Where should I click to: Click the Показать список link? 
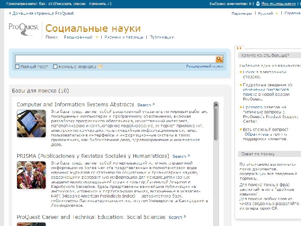pos(70,4)
